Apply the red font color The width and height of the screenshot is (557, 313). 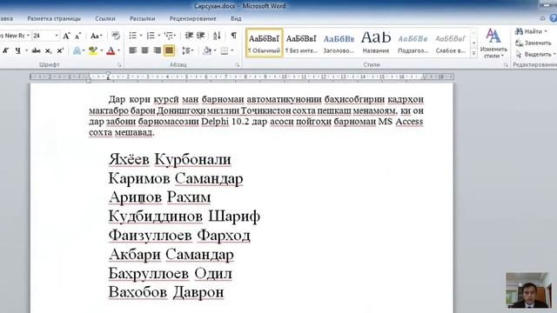[x=111, y=50]
